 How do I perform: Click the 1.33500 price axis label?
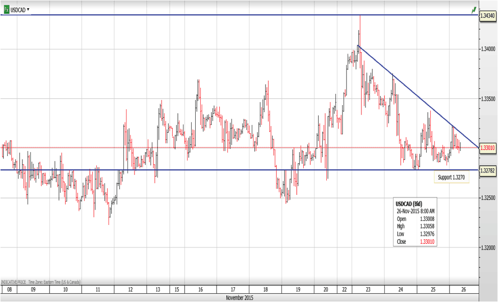click(x=487, y=98)
